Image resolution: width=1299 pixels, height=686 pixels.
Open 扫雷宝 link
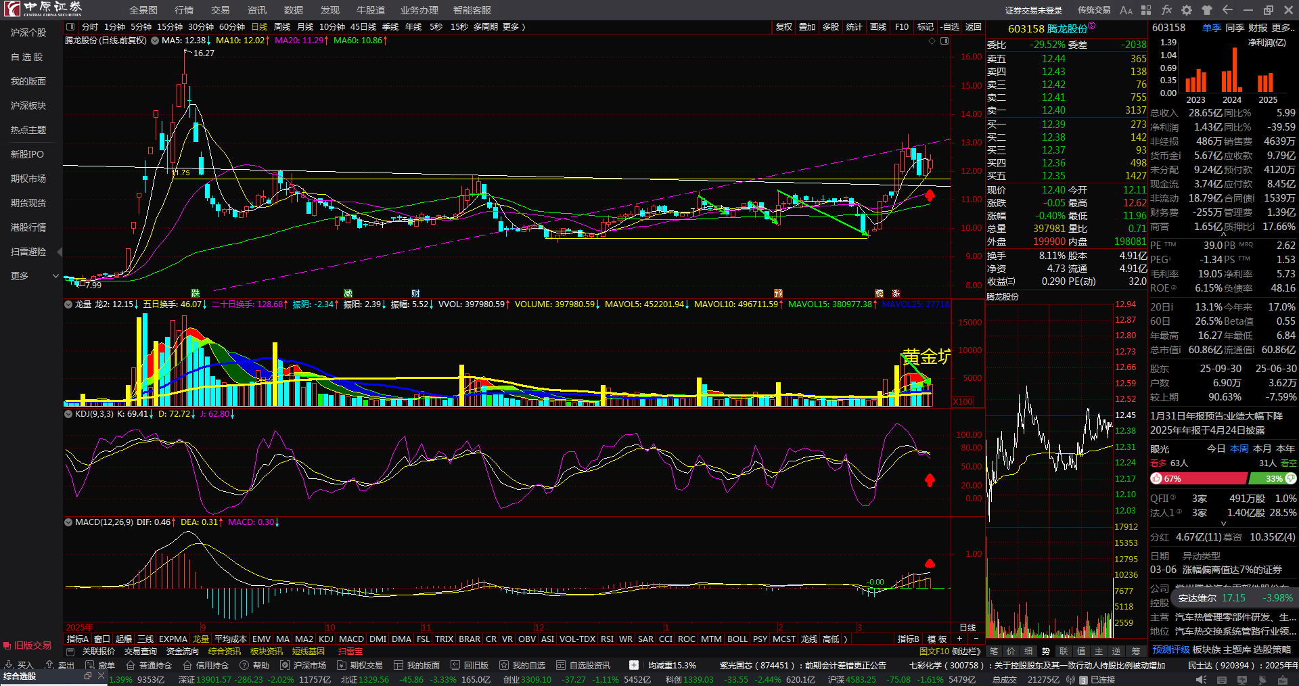pyautogui.click(x=350, y=651)
